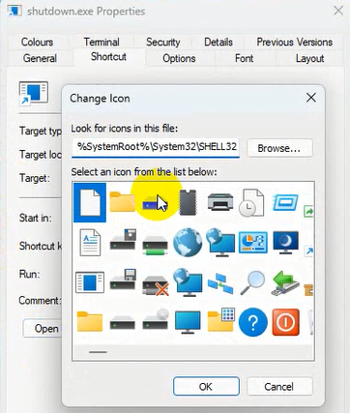This screenshot has height=413, width=350.
Task: Select the blue question mark help icon
Action: coord(253,322)
